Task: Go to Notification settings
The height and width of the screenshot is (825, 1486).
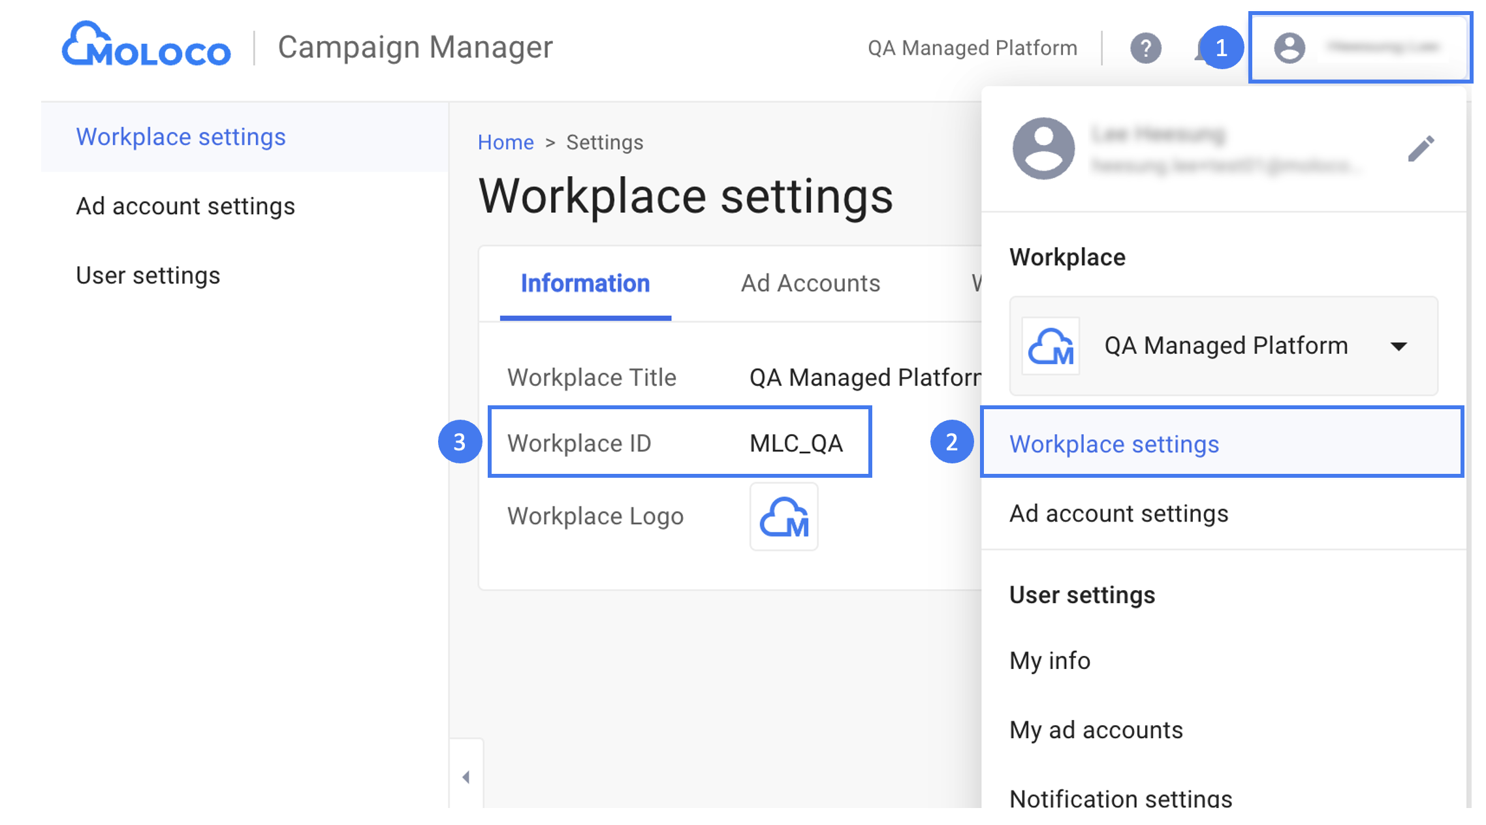Action: 1120,798
